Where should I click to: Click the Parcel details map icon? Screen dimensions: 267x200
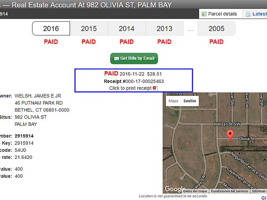(x=204, y=14)
